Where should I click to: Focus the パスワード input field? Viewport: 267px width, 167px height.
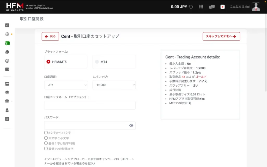90,126
